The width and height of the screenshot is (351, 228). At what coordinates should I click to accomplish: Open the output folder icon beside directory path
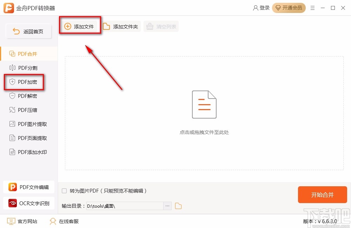pyautogui.click(x=178, y=206)
